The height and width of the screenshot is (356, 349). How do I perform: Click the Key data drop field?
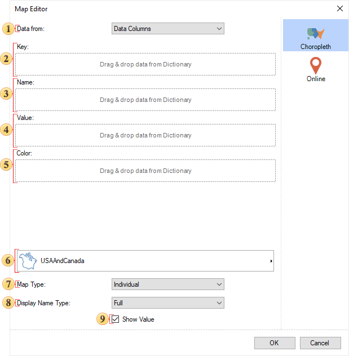(x=145, y=64)
